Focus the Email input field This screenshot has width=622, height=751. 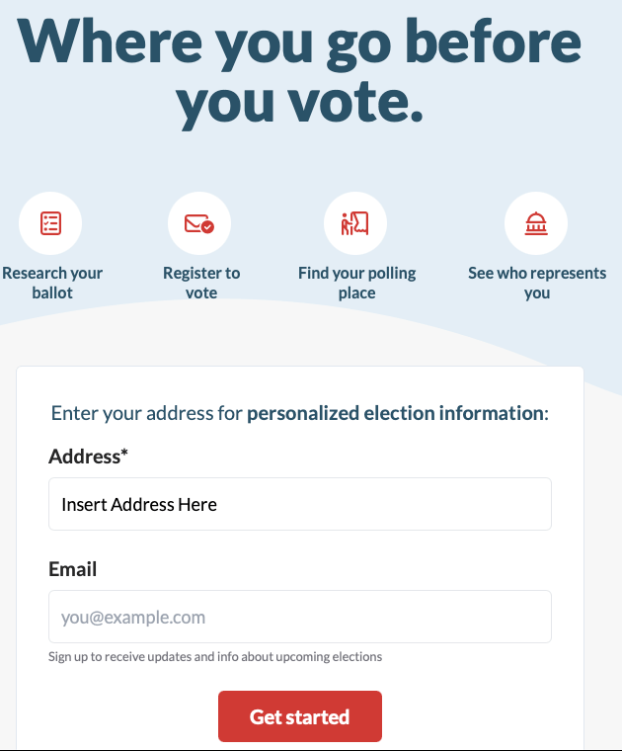click(x=299, y=617)
